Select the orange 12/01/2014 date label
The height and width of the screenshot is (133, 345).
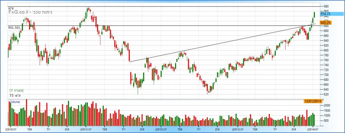(312, 101)
